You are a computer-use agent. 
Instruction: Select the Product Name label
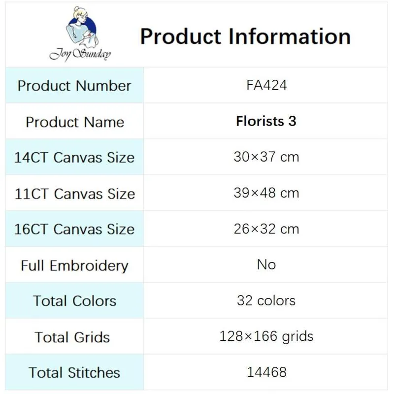(x=75, y=122)
